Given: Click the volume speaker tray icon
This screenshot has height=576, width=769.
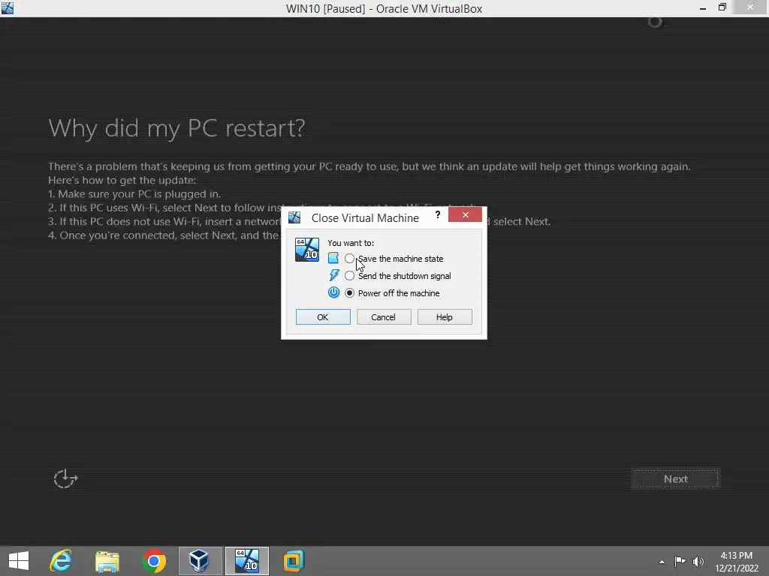Looking at the screenshot, I should [x=698, y=562].
